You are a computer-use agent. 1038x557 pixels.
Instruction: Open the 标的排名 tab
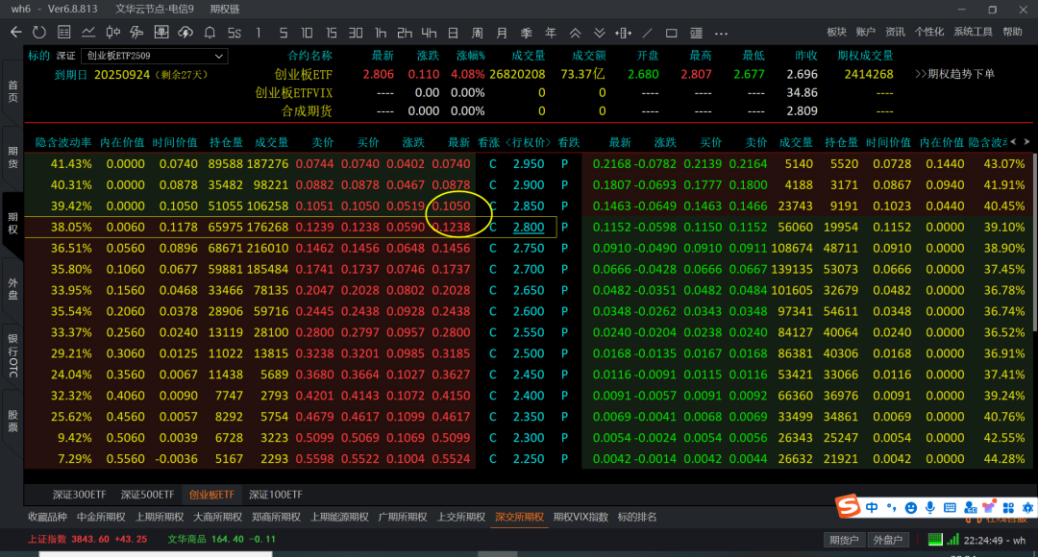point(637,518)
